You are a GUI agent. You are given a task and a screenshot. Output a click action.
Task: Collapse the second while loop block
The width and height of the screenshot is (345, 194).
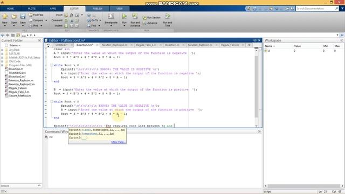tap(52, 101)
